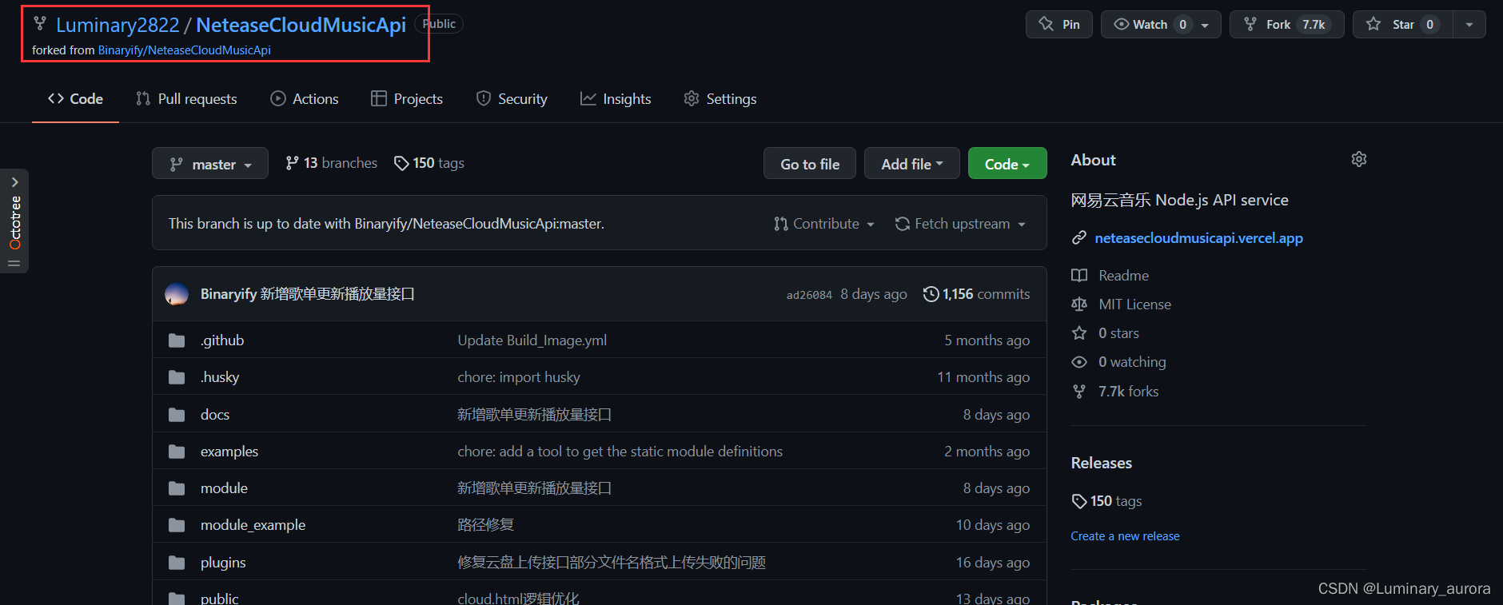Edit repository details via About gear icon
Screen dimensions: 1503x605
click(1359, 160)
